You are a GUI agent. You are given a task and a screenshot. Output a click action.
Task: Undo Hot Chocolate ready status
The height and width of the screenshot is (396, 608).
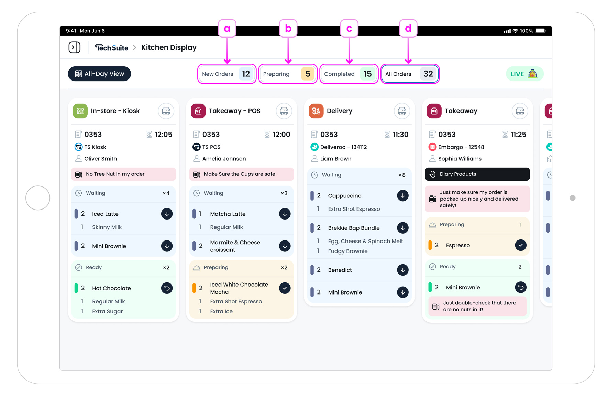tap(167, 288)
